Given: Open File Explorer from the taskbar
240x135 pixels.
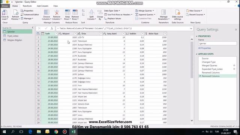Looking at the screenshot, I should (x=39, y=132).
